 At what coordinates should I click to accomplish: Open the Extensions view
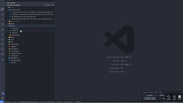click(x=3, y=24)
